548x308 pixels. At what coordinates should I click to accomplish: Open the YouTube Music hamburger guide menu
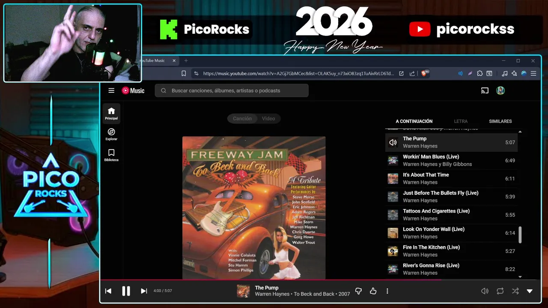click(111, 91)
